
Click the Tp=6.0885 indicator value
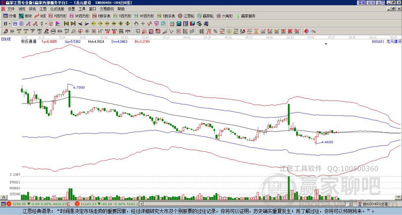[49, 41]
